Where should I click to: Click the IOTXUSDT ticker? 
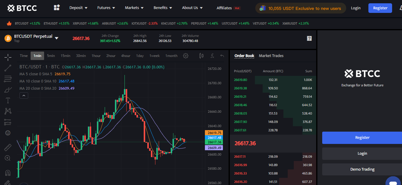(x=145, y=23)
